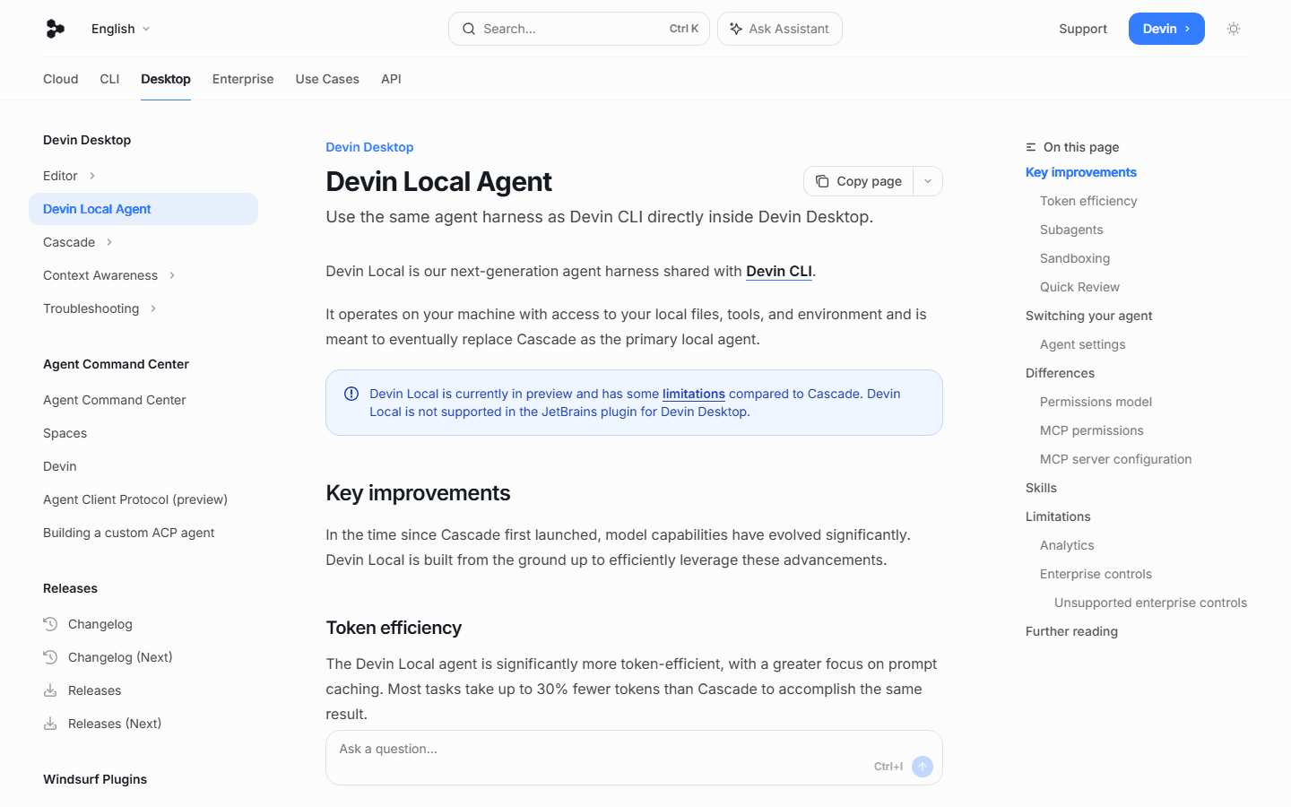This screenshot has height=807, width=1291.
Task: Jump to Agent settings section
Action: tap(1083, 344)
